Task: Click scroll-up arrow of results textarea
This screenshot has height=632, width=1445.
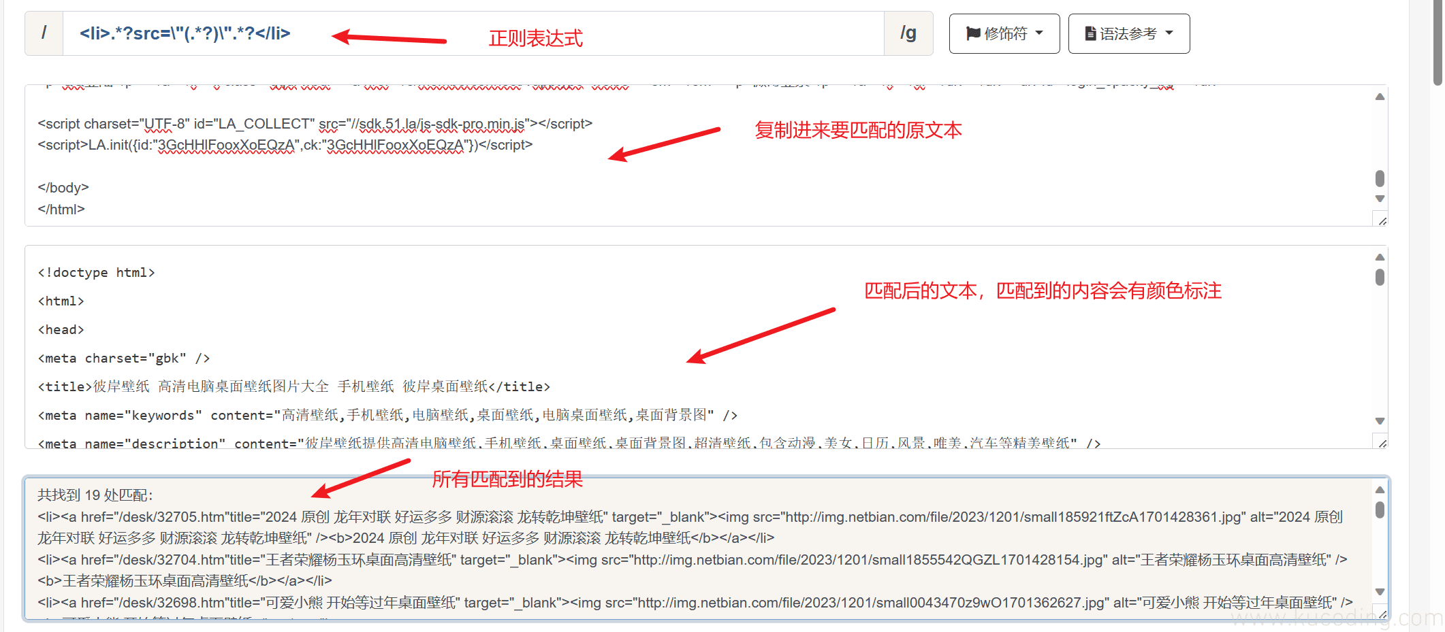Action: click(x=1380, y=490)
